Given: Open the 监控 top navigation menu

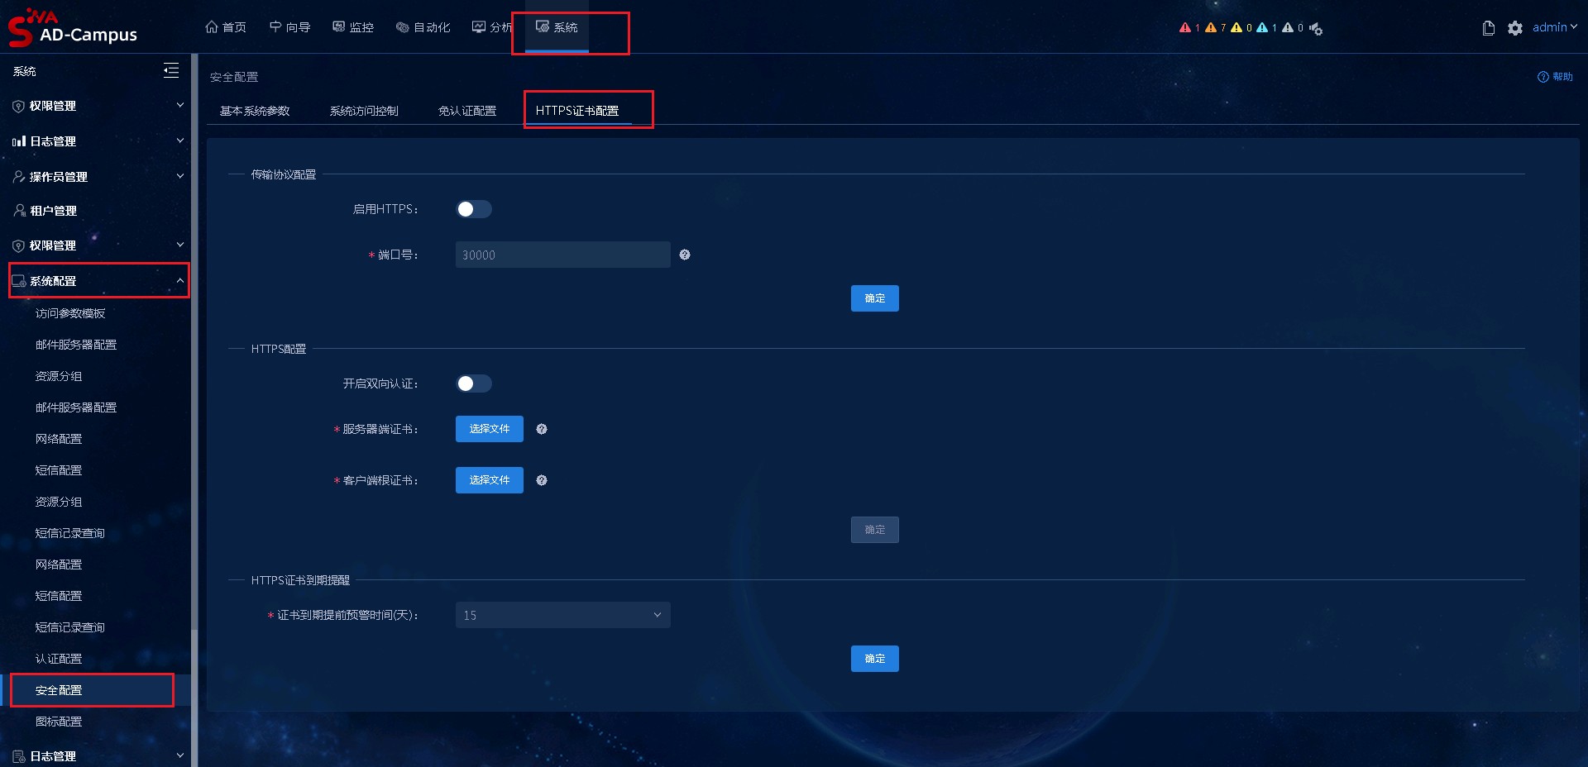Looking at the screenshot, I should coord(353,27).
